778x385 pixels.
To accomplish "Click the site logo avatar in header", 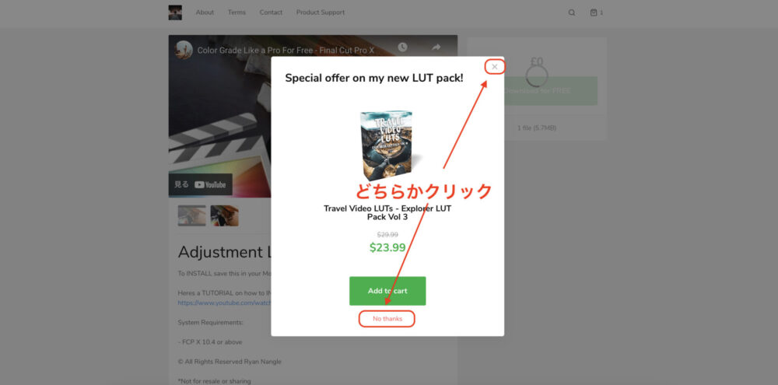I will (x=175, y=12).
